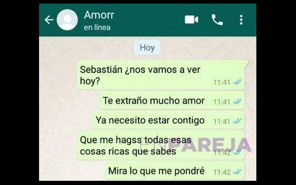Click read ticks beside 'Ya necesito estar contigo'
The height and width of the screenshot is (185, 296).
coord(237,121)
